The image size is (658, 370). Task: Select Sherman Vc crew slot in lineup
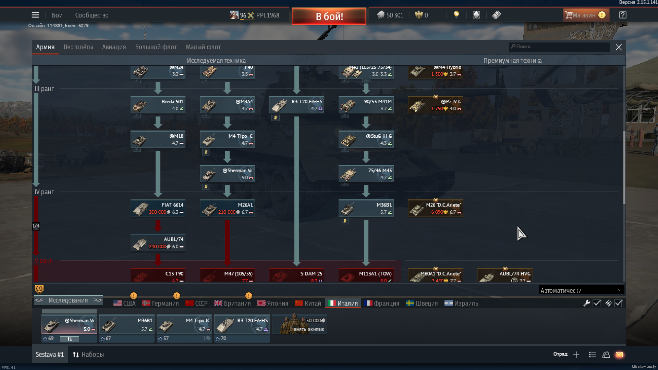tap(69, 324)
